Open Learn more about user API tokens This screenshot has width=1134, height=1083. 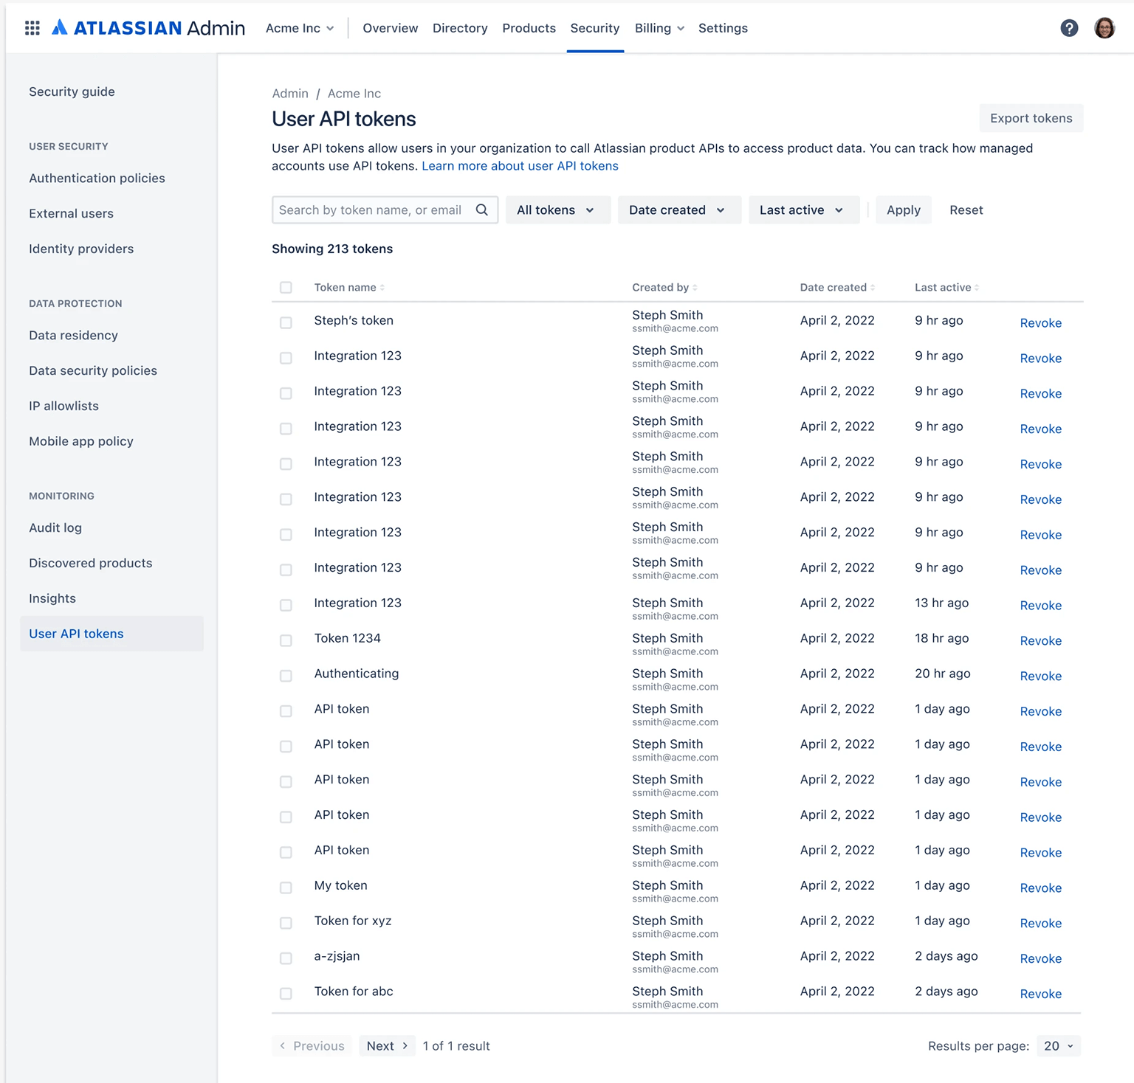tap(519, 166)
